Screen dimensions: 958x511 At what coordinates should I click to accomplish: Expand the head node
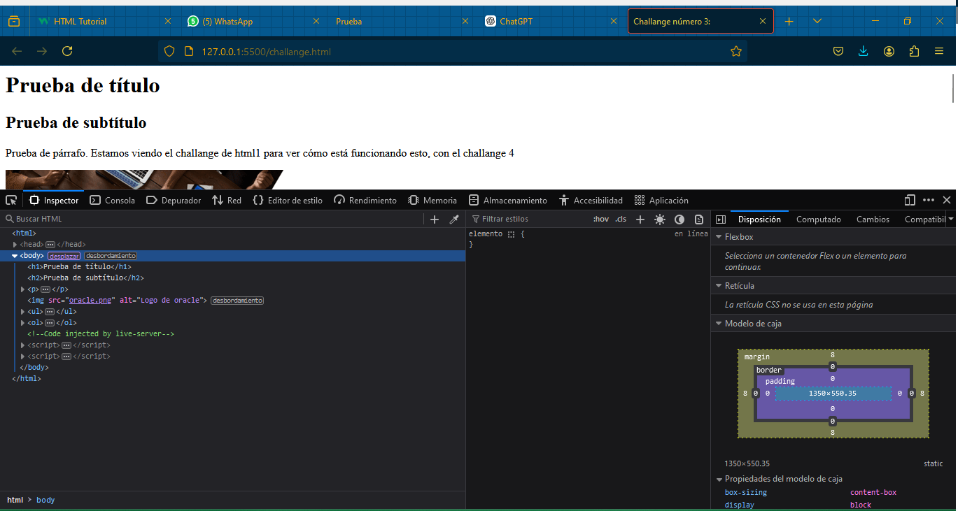click(x=15, y=245)
